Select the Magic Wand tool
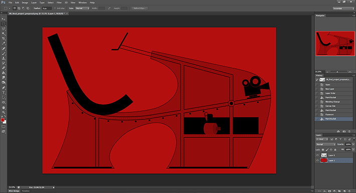Viewport: 356px width, 193px height. point(4,34)
